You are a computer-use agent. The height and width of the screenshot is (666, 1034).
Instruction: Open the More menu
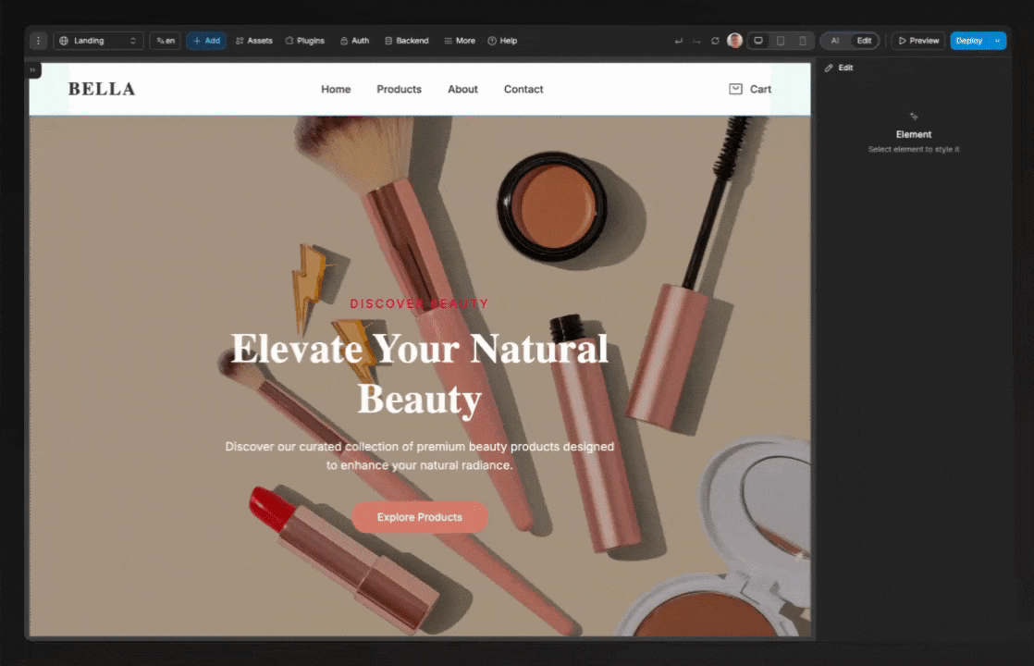point(460,41)
